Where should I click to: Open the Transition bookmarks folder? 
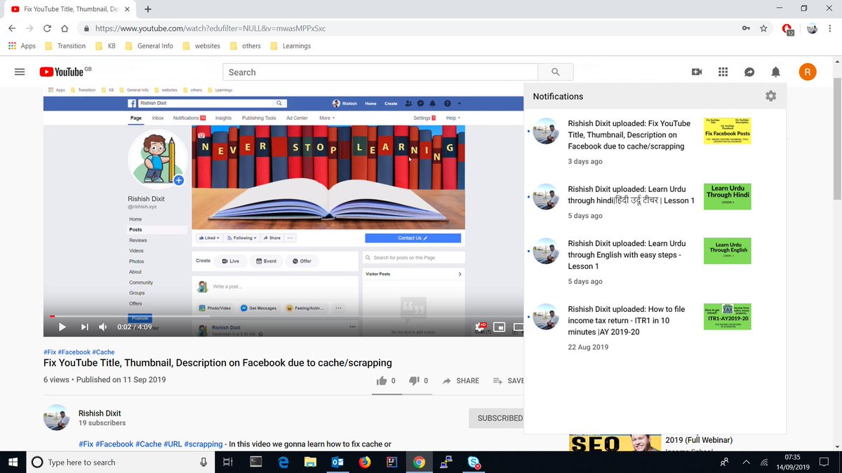point(65,46)
